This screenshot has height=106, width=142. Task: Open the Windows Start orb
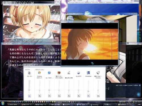coord(3,103)
